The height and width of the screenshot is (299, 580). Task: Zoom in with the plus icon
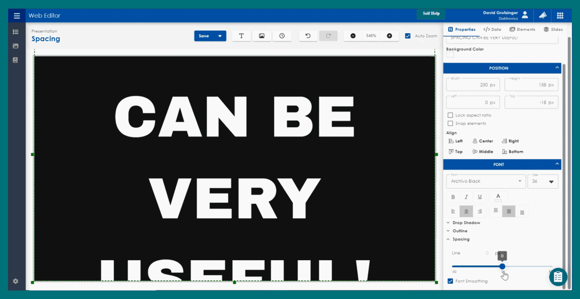tap(389, 36)
